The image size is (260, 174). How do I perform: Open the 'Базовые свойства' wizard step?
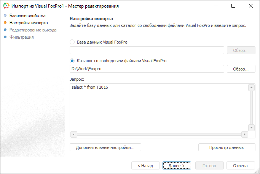[x=27, y=16]
